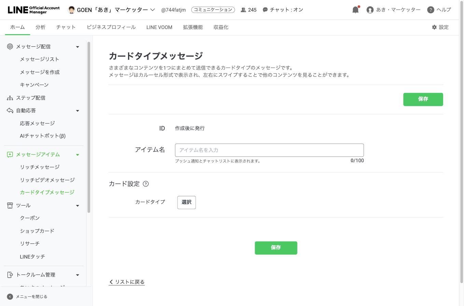Open the account switcher dropdown chevron
Image resolution: width=464 pixels, height=306 pixels.
pyautogui.click(x=153, y=10)
